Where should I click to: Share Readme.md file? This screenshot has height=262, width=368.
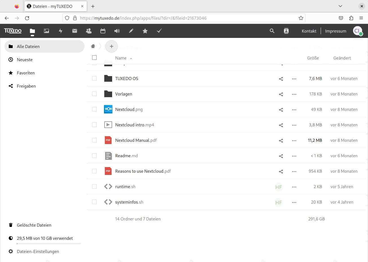281,156
